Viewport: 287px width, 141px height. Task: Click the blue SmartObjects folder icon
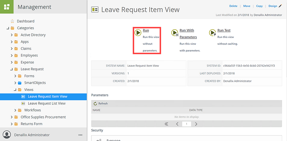[20, 83]
